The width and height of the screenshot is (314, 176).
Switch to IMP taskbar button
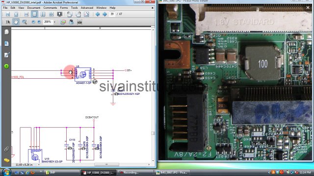(x=62, y=173)
